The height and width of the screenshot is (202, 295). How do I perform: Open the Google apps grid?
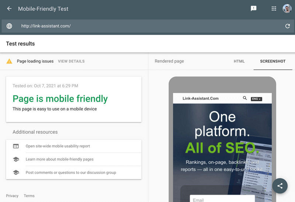[274, 8]
